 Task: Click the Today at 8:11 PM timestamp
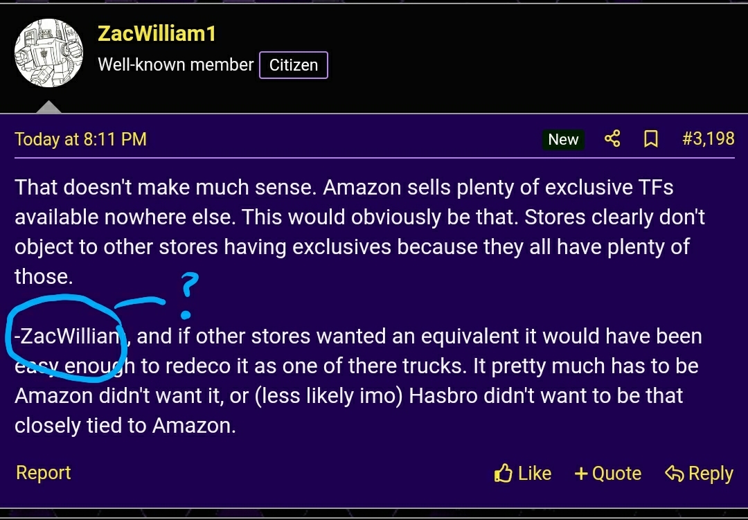(x=80, y=139)
